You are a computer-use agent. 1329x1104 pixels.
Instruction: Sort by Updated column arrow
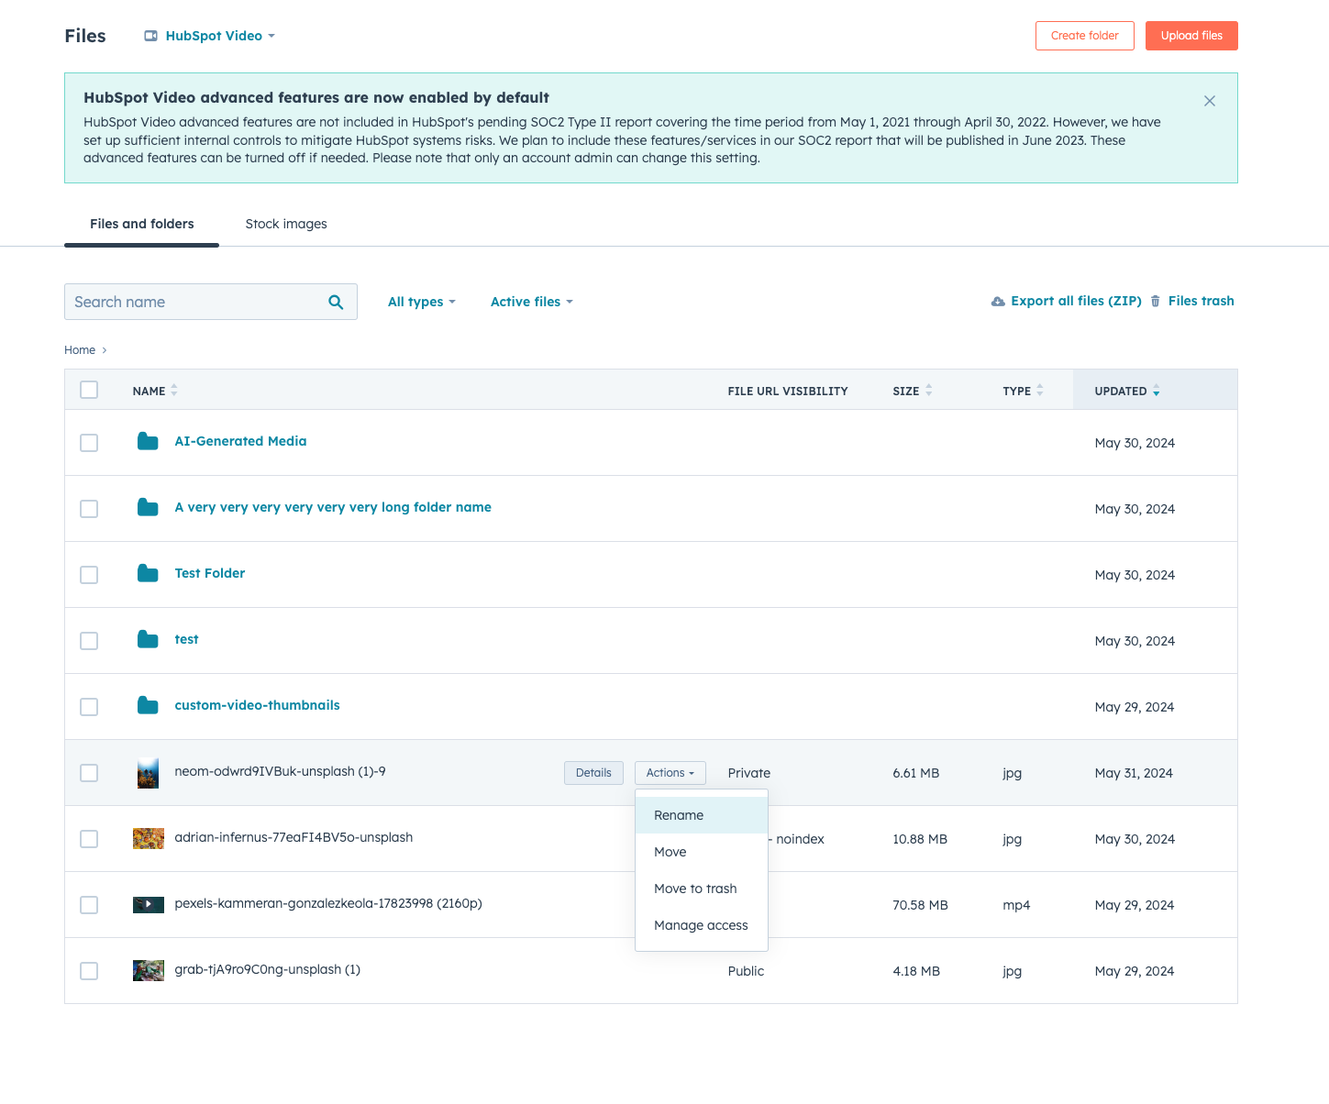(1156, 392)
